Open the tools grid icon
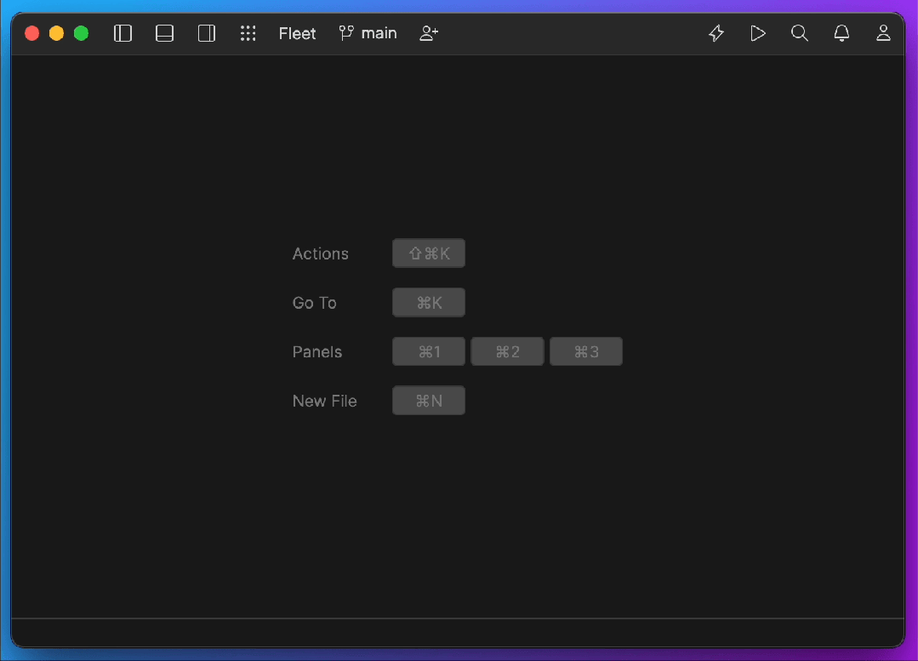 [x=248, y=33]
